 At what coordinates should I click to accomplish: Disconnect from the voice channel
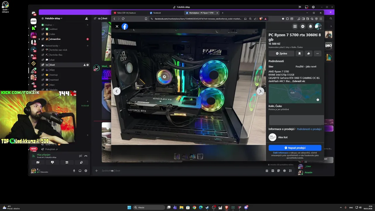coord(86,156)
